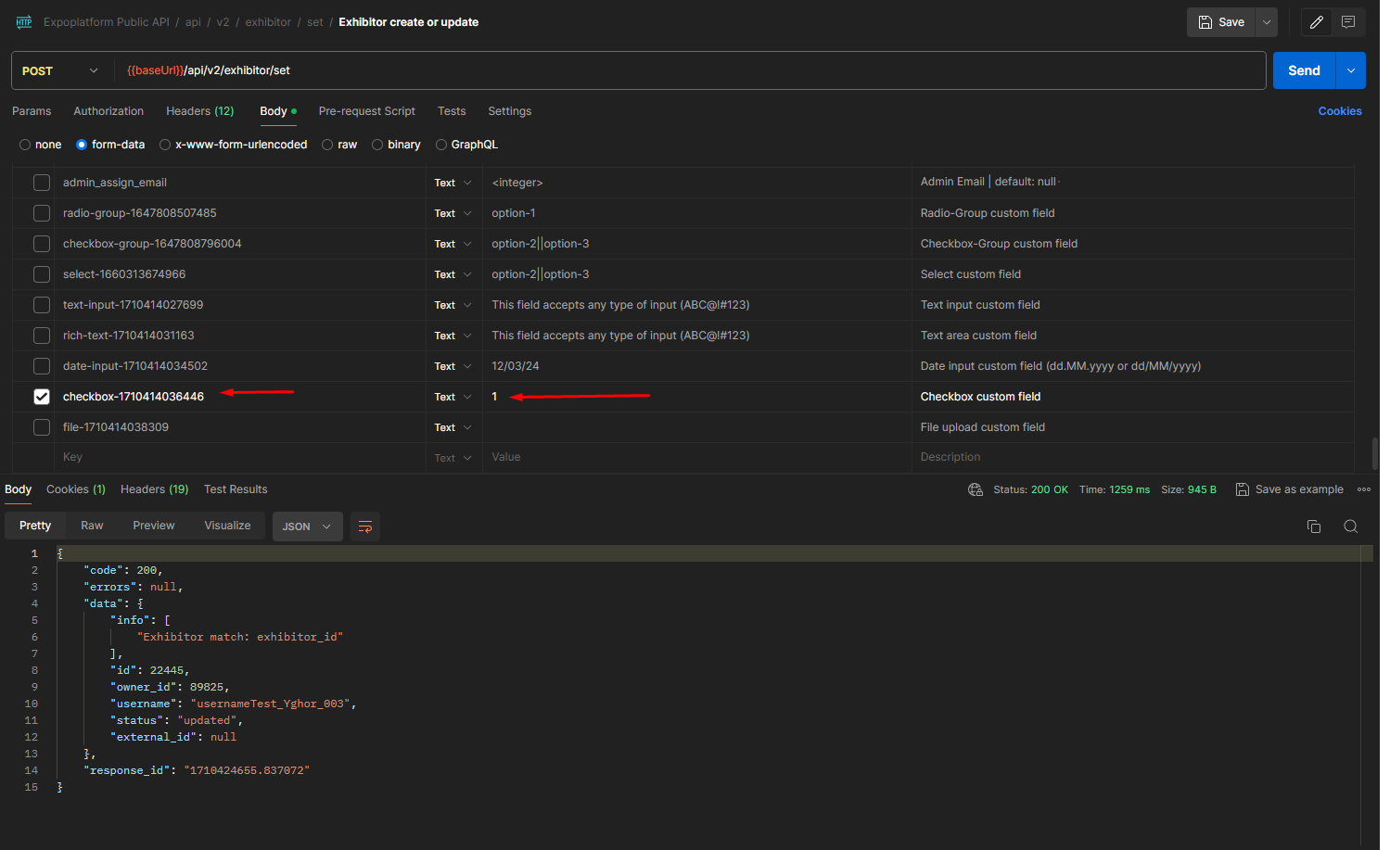Viewport: 1390px width, 850px height.
Task: Open the comments panel icon
Action: (1348, 21)
